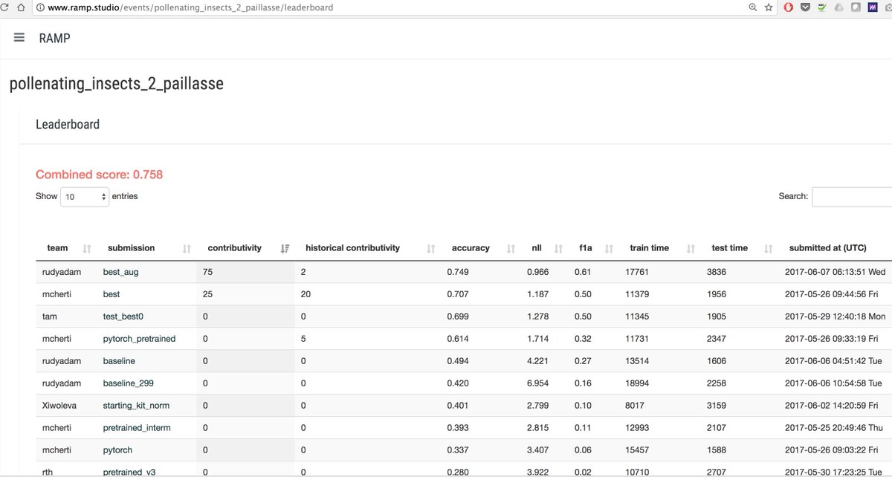The image size is (892, 477).
Task: Open the starting_kit_norm submission
Action: point(137,406)
